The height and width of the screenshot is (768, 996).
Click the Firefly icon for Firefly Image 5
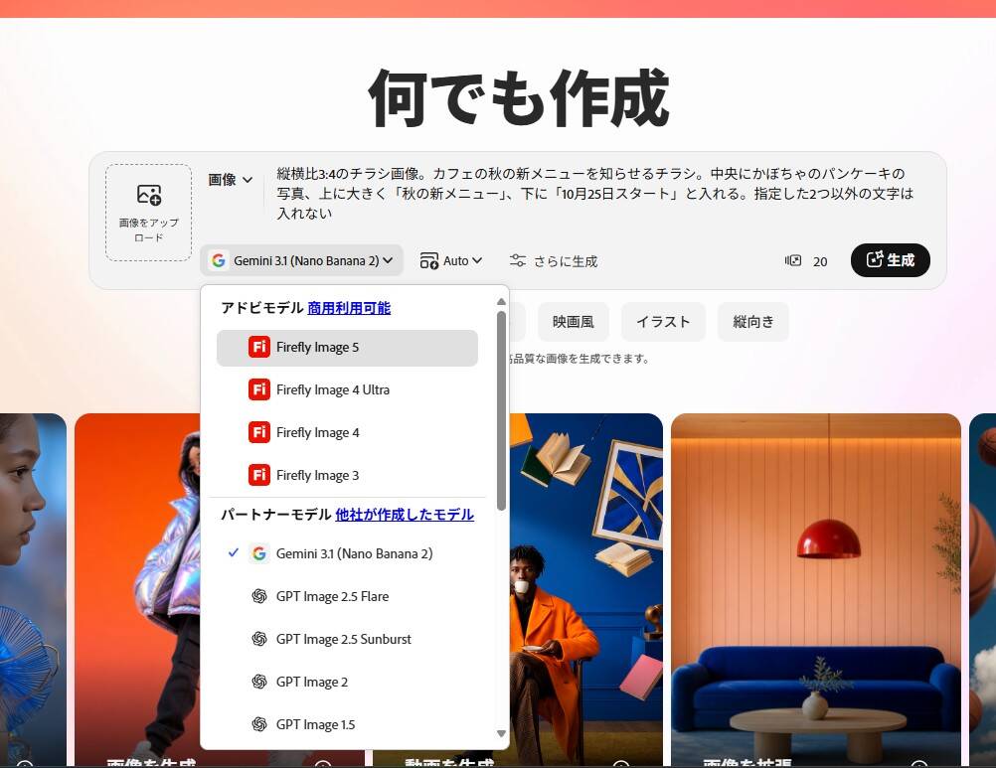pyautogui.click(x=259, y=347)
